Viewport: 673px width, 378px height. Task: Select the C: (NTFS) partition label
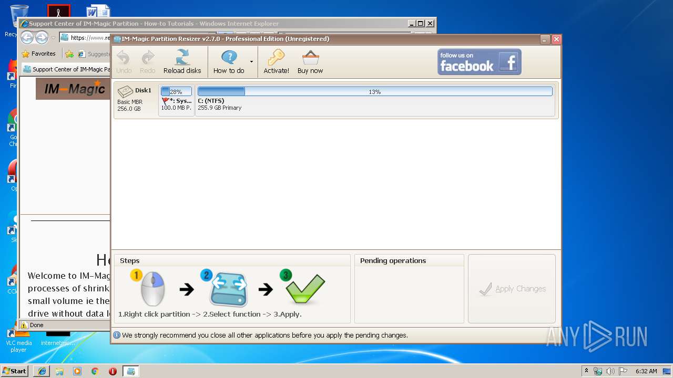(211, 101)
